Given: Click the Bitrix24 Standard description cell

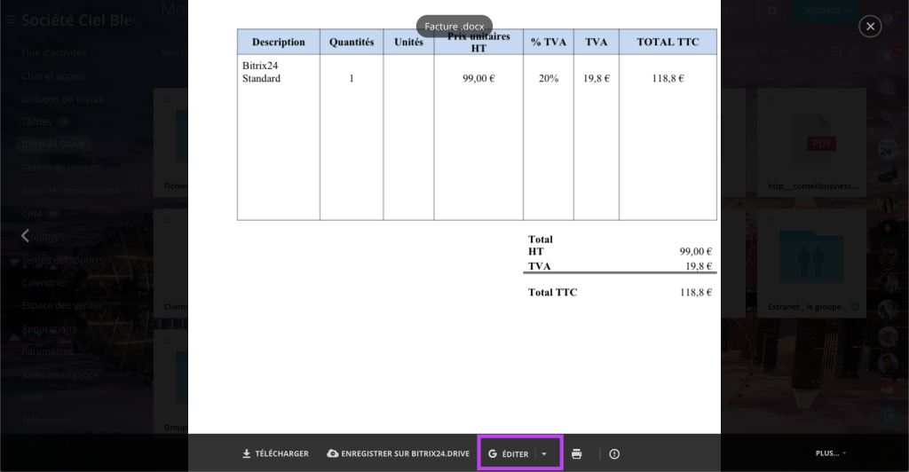Looking at the screenshot, I should tap(262, 72).
